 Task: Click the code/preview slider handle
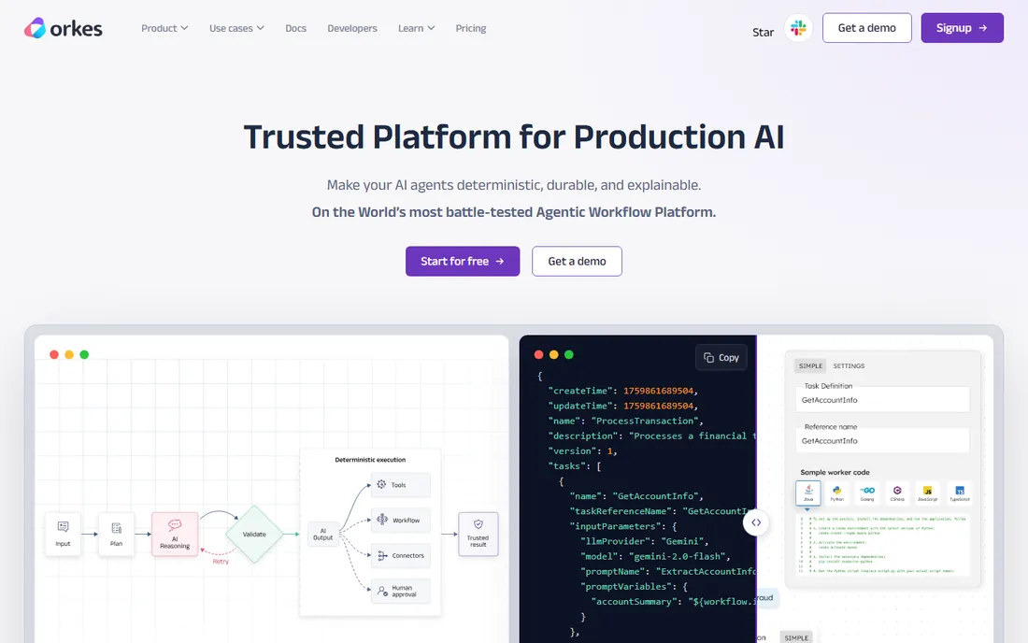click(x=756, y=522)
